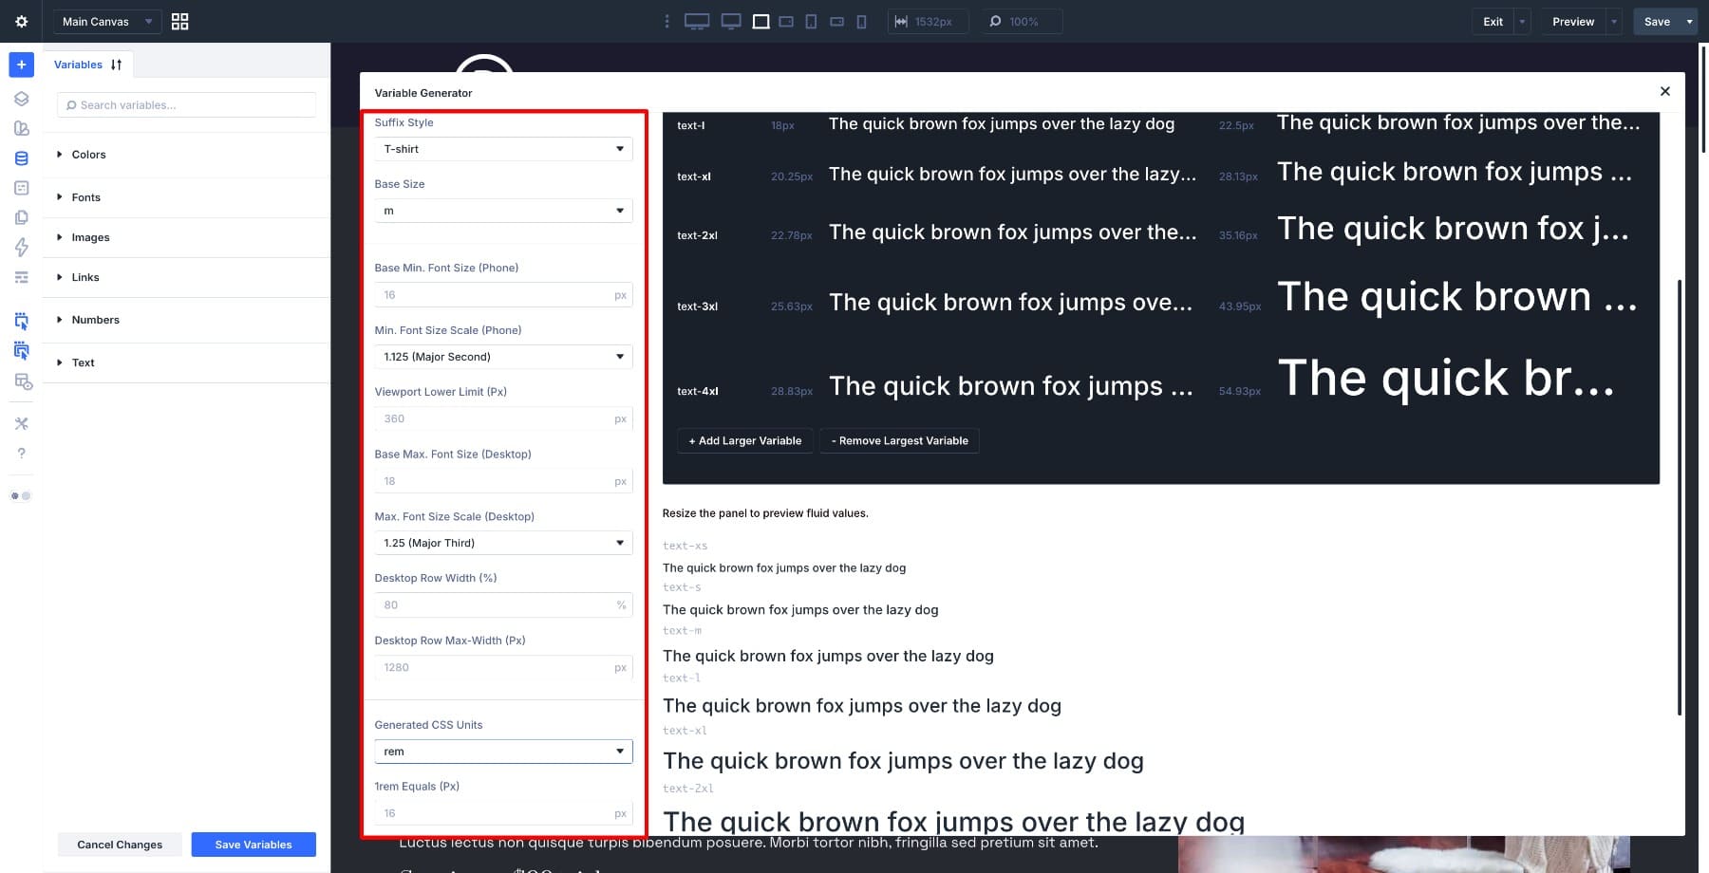
Task: Select the Variables tab
Action: tap(78, 65)
